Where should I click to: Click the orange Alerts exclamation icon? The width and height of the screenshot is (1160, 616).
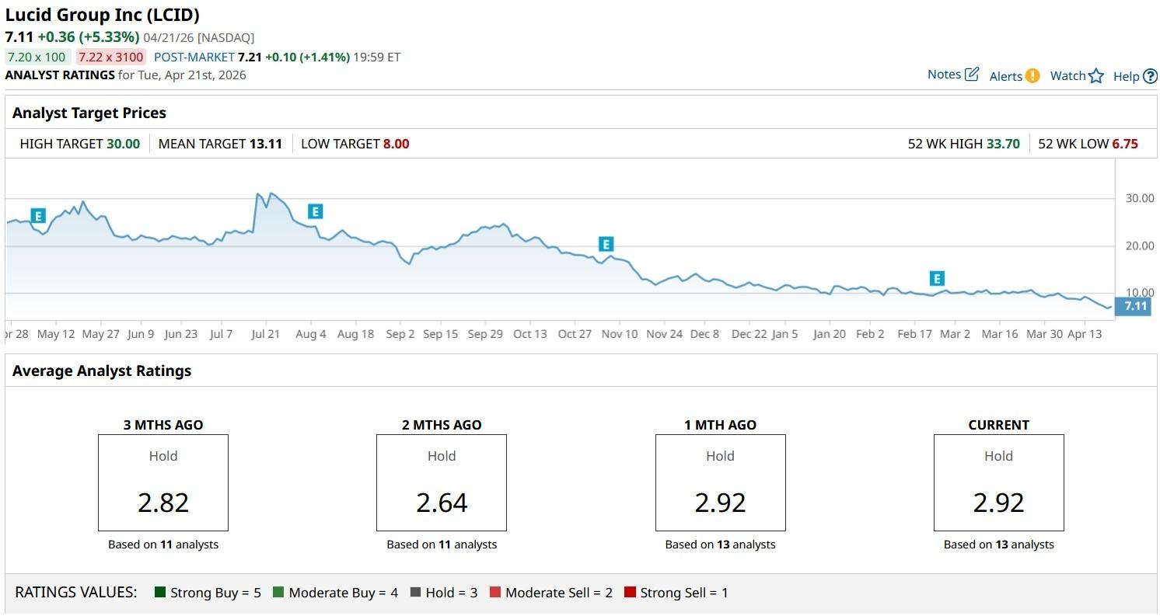coord(1032,75)
